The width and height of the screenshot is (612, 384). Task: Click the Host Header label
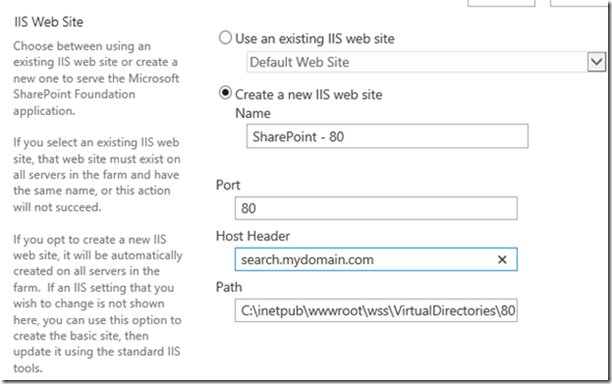click(x=252, y=236)
